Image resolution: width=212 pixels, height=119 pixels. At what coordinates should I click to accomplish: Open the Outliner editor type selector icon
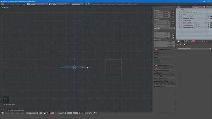(179, 7)
